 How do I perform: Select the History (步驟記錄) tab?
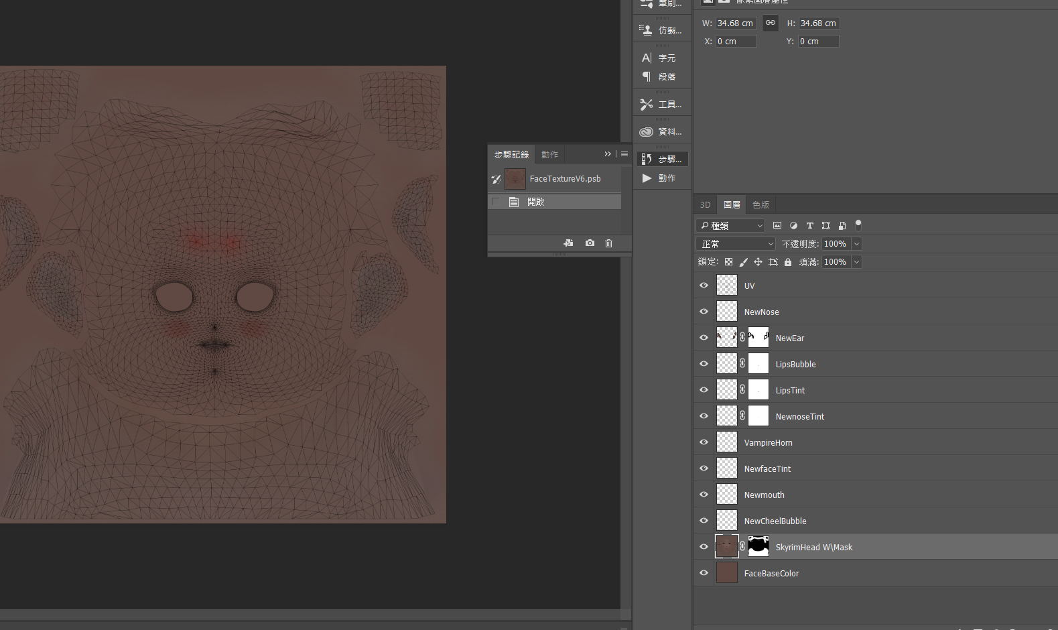tap(512, 155)
